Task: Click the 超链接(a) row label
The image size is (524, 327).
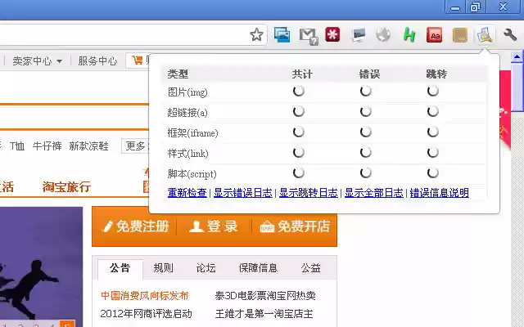Action: (187, 113)
